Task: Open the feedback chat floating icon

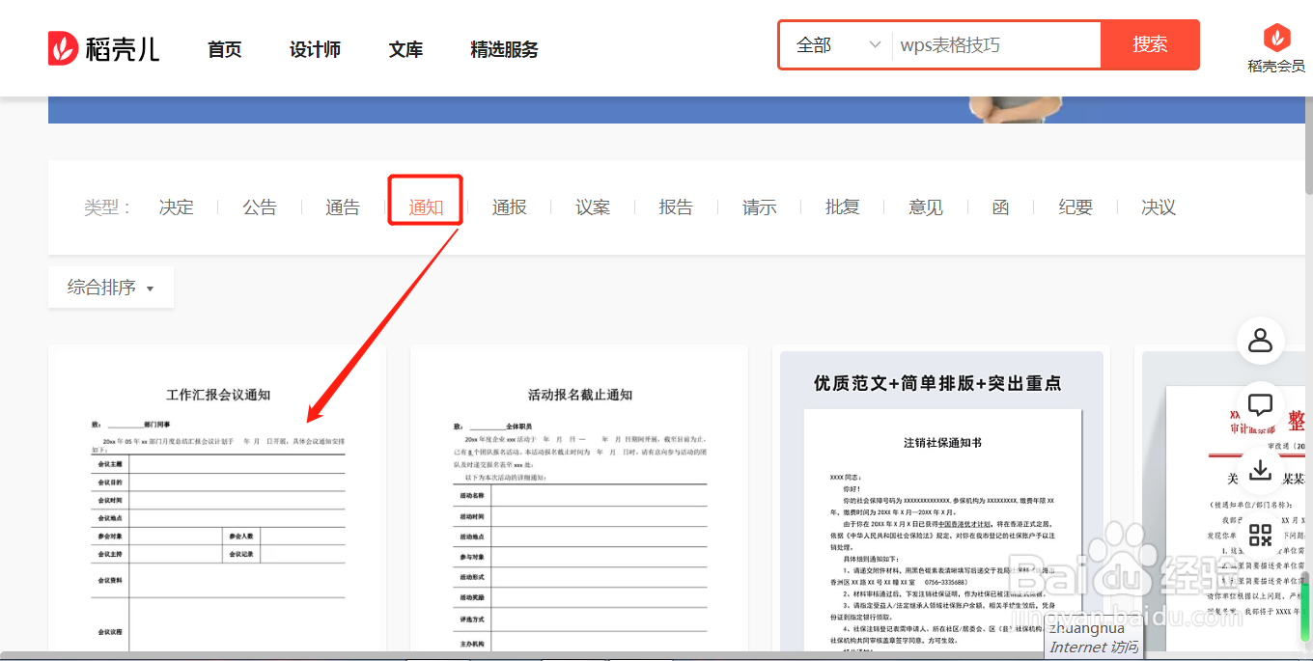Action: [x=1260, y=404]
